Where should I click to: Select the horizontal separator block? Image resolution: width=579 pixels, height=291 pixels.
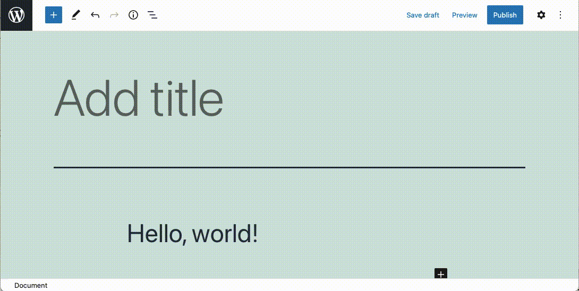point(289,167)
